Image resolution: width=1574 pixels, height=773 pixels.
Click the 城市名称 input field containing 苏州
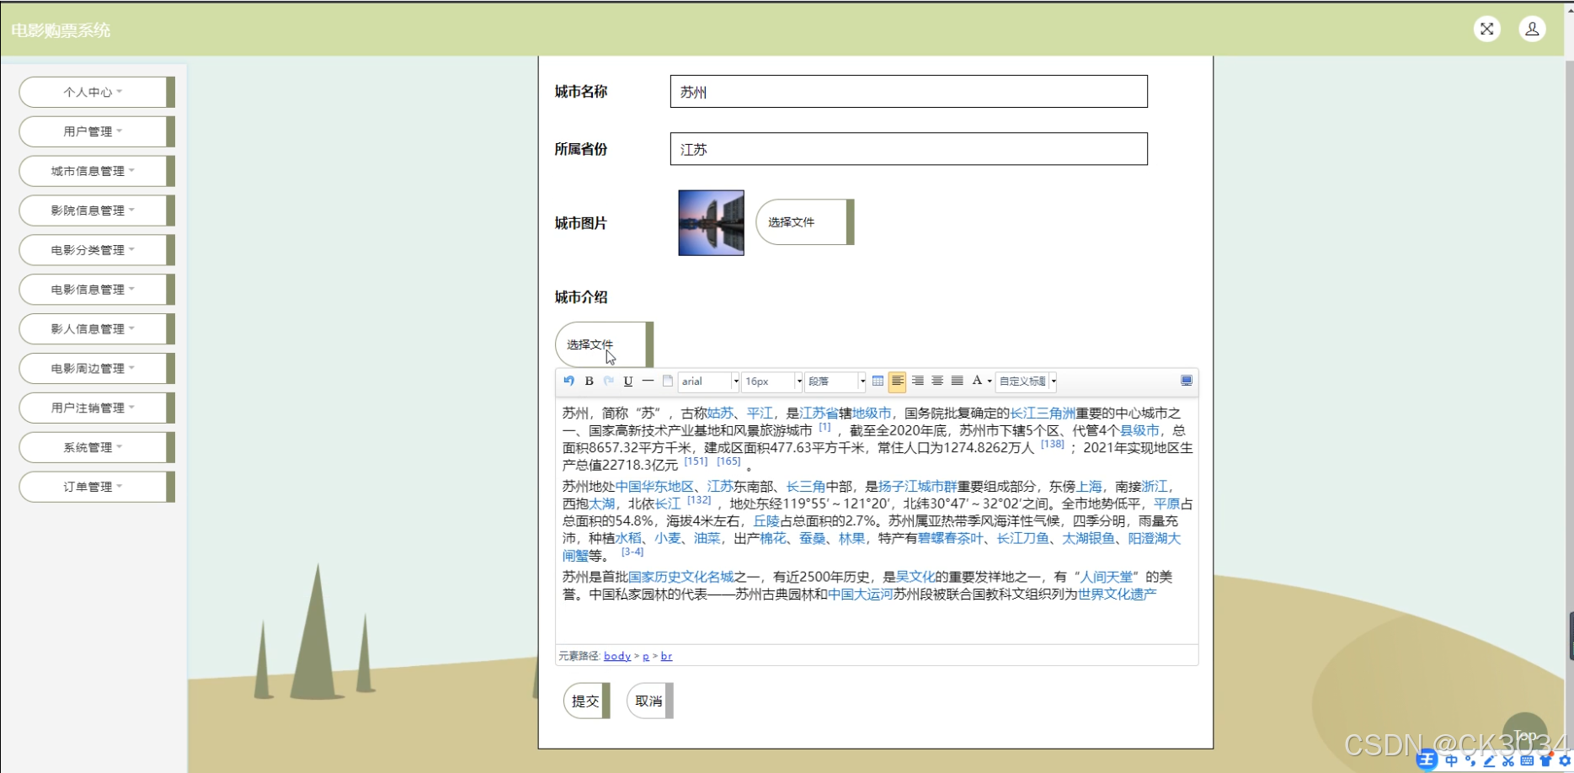(909, 92)
